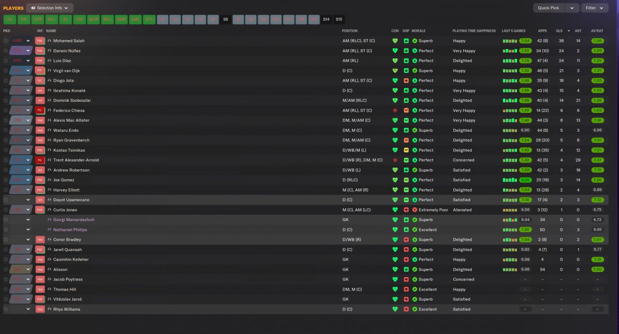The width and height of the screenshot is (619, 334).
Task: Toggle picked checkmark for Rhys Williams
Action: (x=6, y=309)
